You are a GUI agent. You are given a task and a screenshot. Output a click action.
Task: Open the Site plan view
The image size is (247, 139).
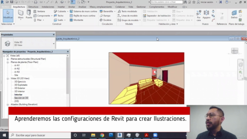coord(16,75)
